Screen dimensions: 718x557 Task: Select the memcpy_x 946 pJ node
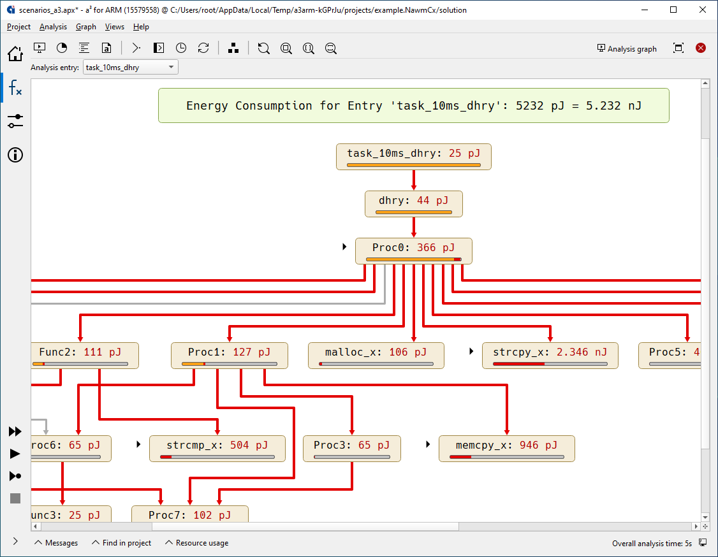(x=506, y=449)
